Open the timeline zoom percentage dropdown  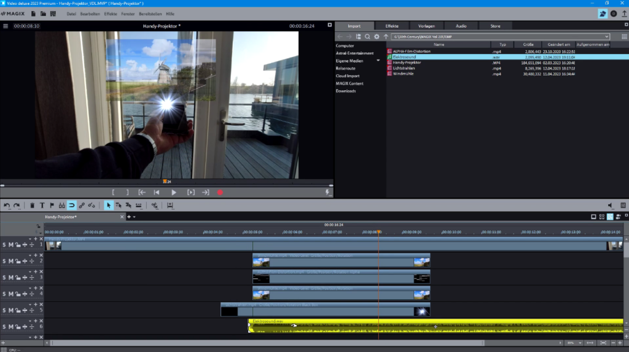click(580, 343)
